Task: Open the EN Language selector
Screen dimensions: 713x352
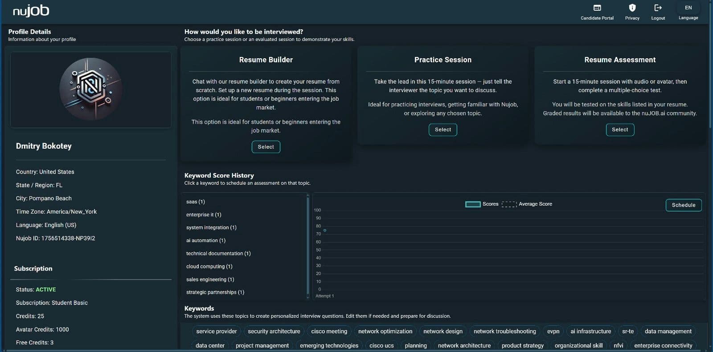Action: 688,8
